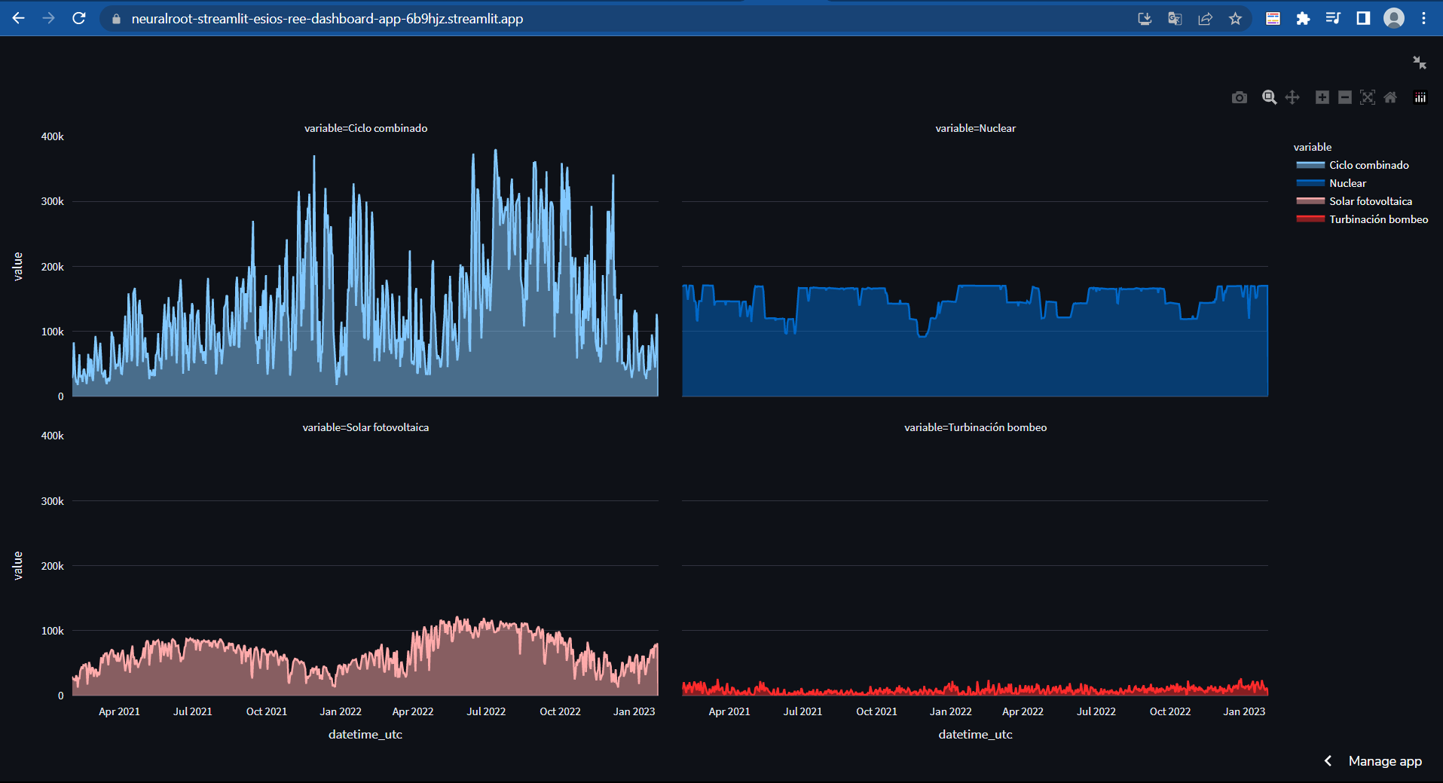Go back to previous browser page
The height and width of the screenshot is (783, 1443).
tap(19, 18)
